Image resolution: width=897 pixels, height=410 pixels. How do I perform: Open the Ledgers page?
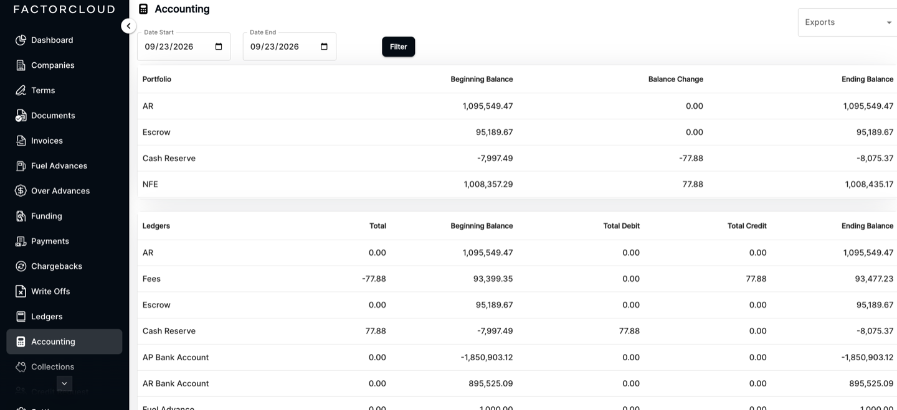(x=64, y=317)
